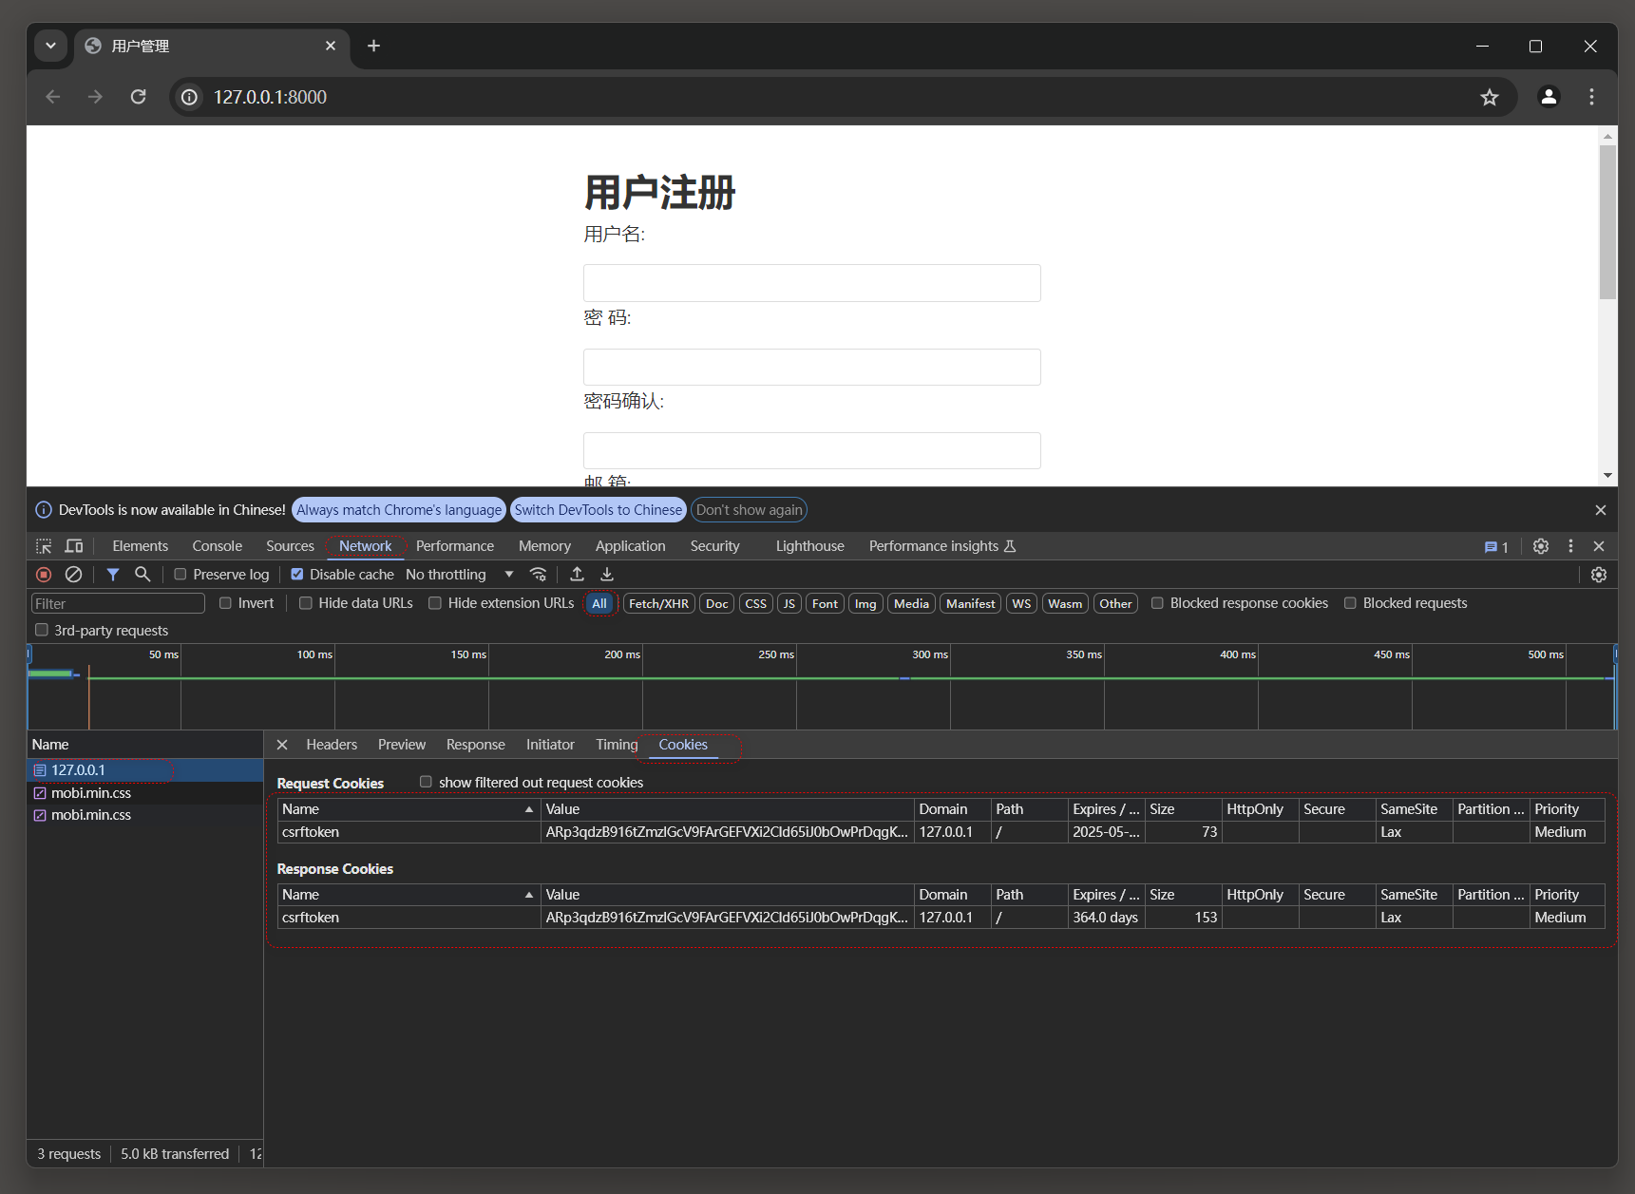The height and width of the screenshot is (1194, 1635).
Task: Open network conditions wifi icon
Action: [538, 575]
